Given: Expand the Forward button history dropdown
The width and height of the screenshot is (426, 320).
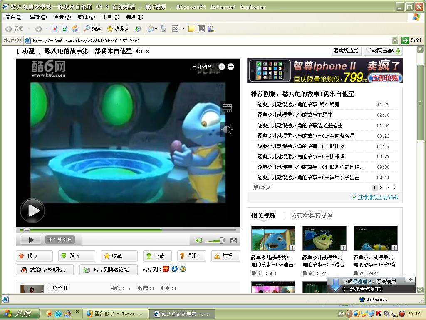Looking at the screenshot, I should (x=47, y=29).
